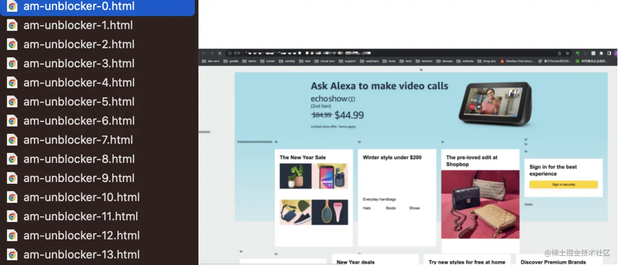
Task: Open the website bookmark folder
Action: click(465, 61)
